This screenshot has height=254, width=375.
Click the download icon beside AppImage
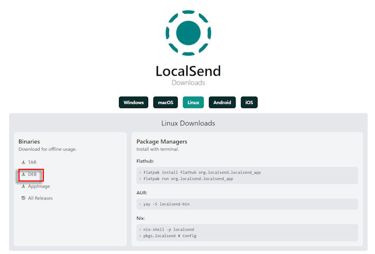point(23,186)
